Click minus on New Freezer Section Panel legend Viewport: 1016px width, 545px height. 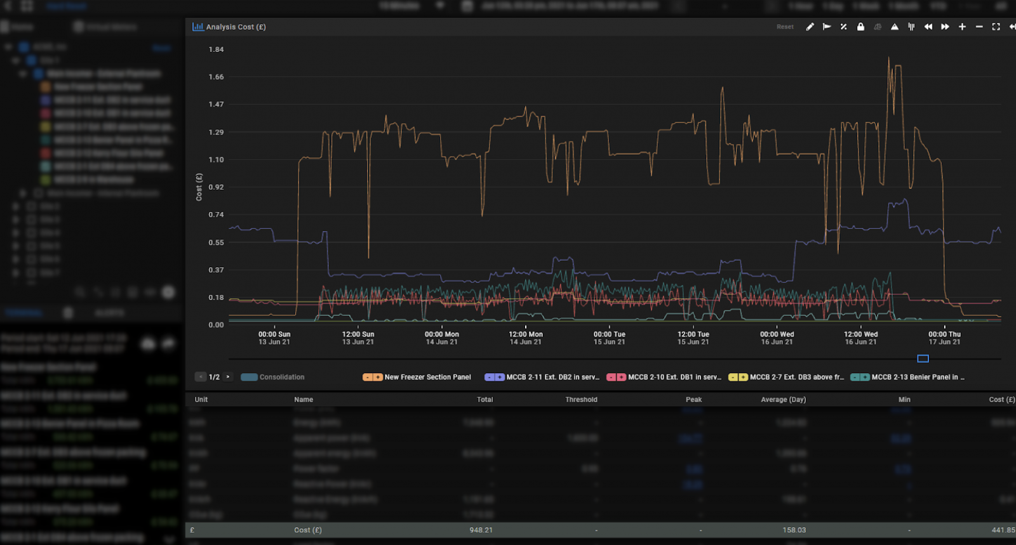[x=368, y=377]
